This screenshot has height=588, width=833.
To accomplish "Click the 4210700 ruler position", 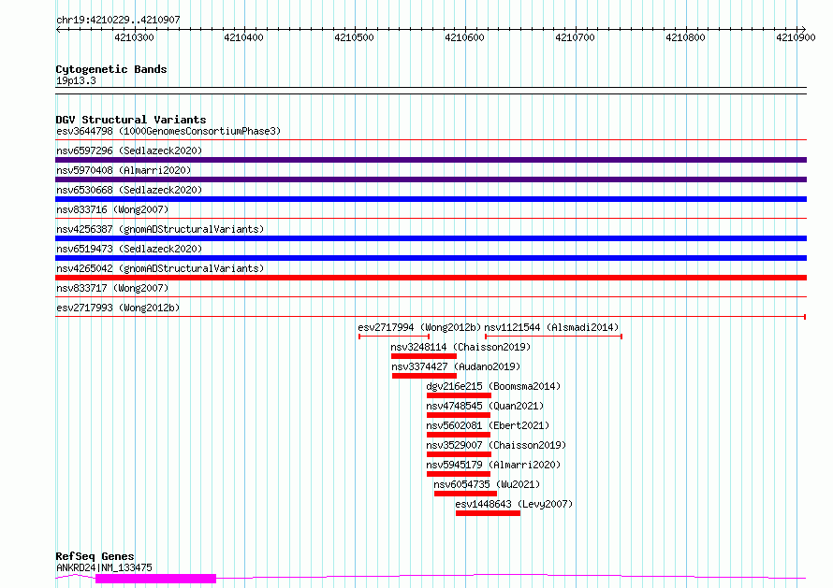I will tap(576, 37).
